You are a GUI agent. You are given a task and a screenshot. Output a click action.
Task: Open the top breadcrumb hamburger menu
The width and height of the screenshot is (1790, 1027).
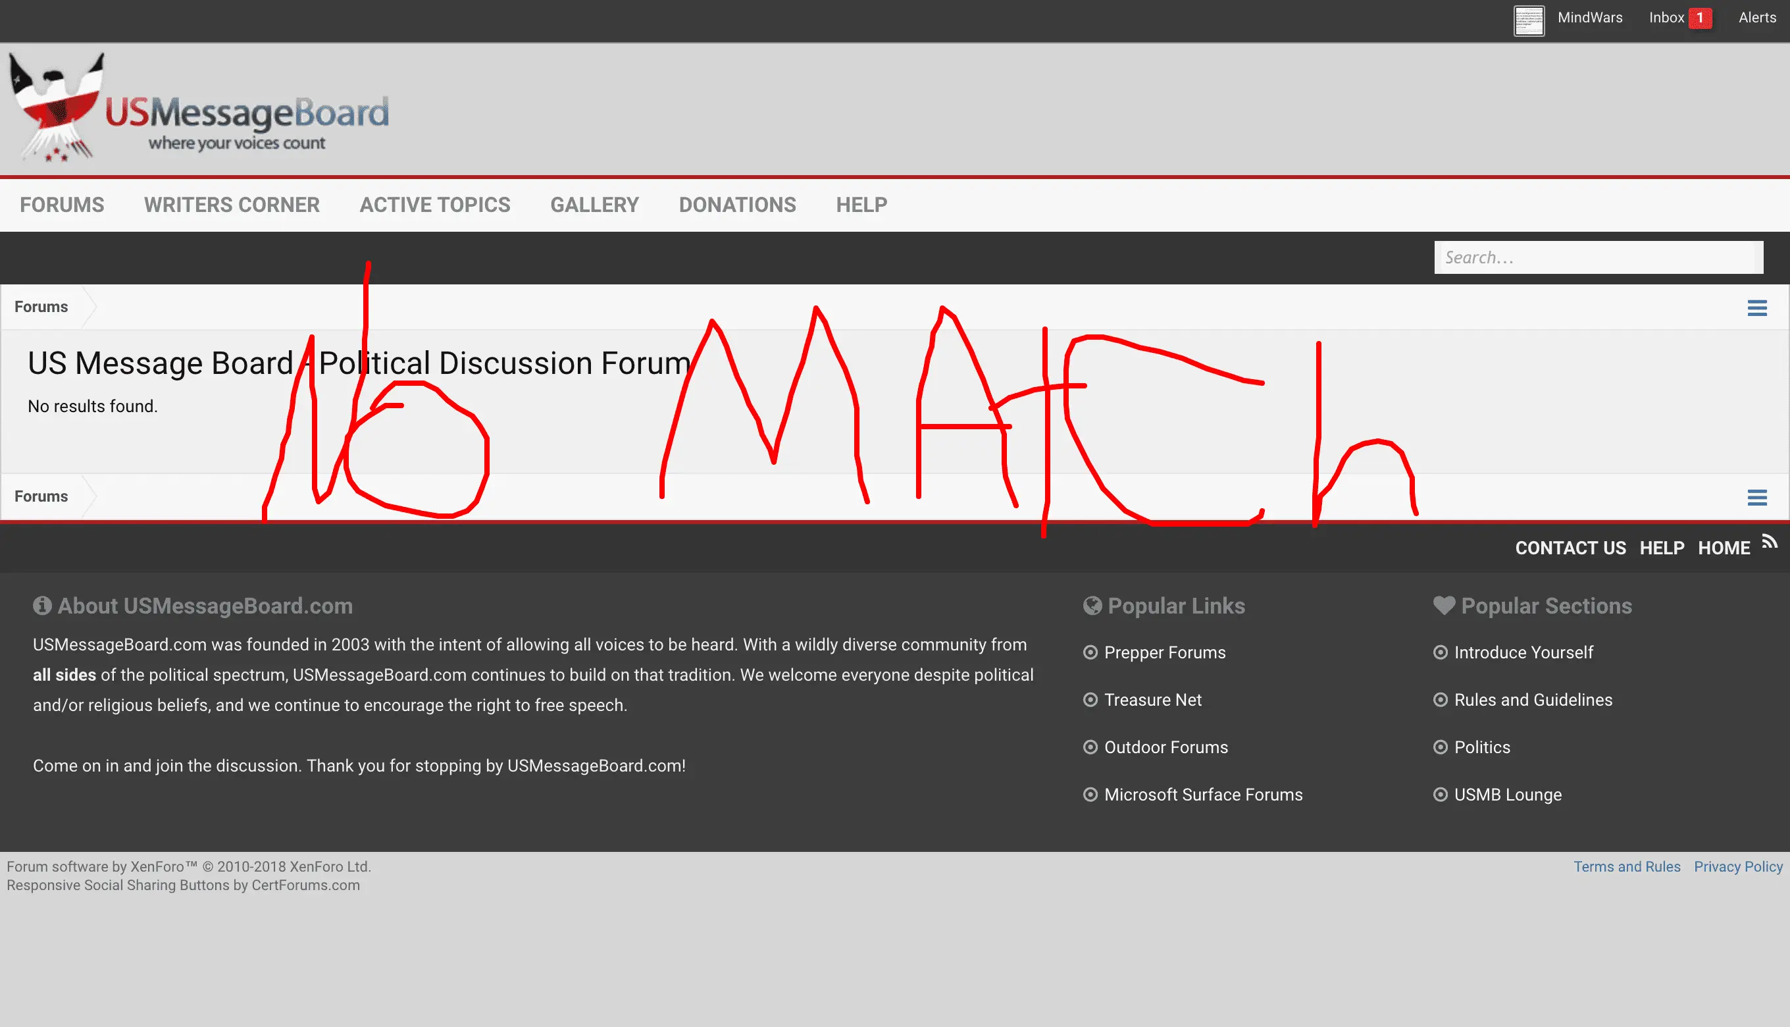[x=1757, y=307]
